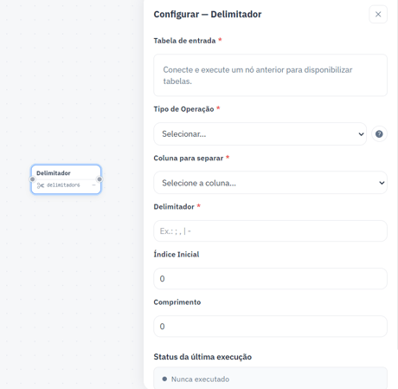The height and width of the screenshot is (389, 398).
Task: Click the 'Tipo de Operação' field label
Action: pyautogui.click(x=183, y=109)
